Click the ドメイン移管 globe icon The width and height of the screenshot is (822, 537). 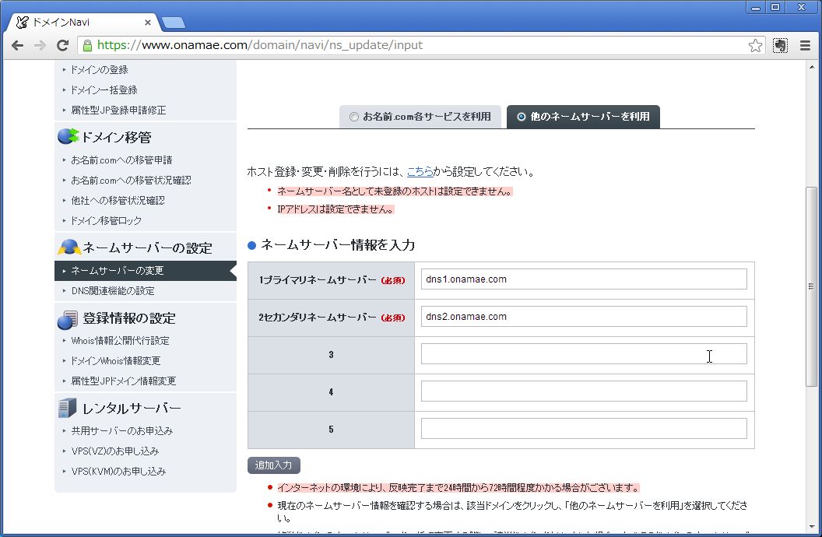pyautogui.click(x=68, y=136)
